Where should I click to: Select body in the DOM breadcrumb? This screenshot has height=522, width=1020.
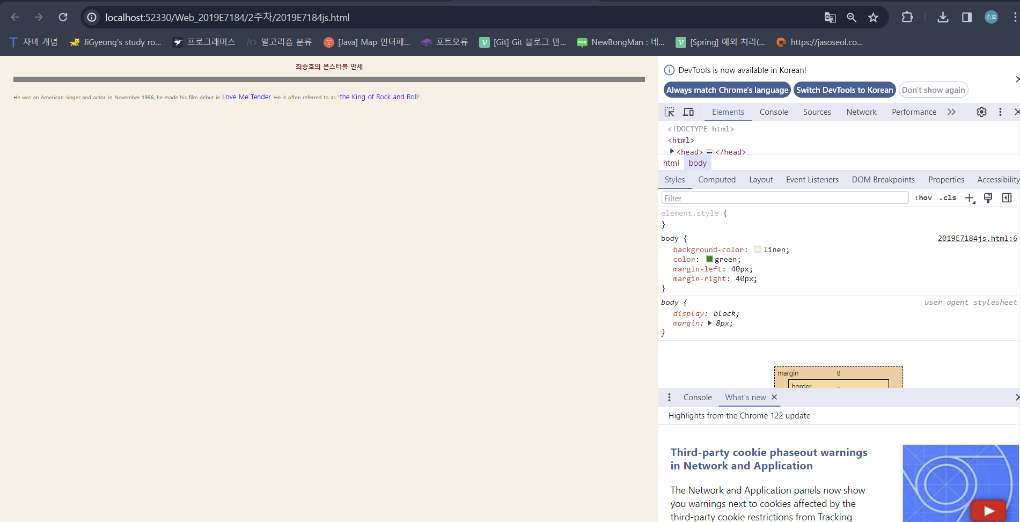tap(698, 163)
